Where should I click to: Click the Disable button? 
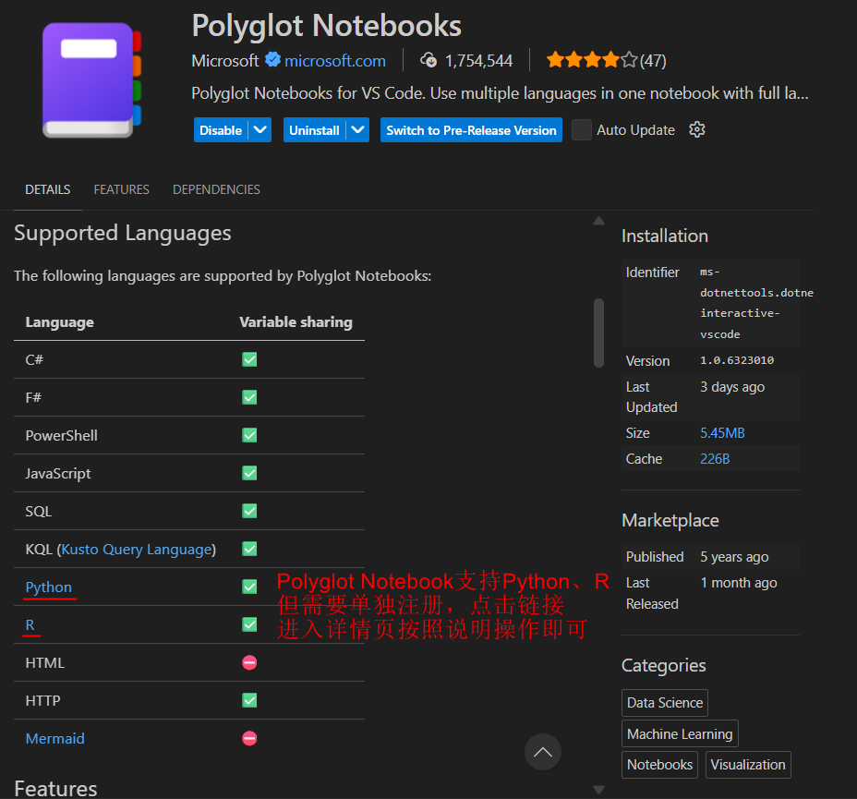tap(221, 130)
